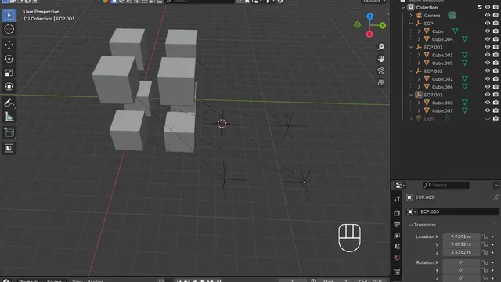This screenshot has height=282, width=501.
Task: Select the Camera object in outliner
Action: [432, 16]
